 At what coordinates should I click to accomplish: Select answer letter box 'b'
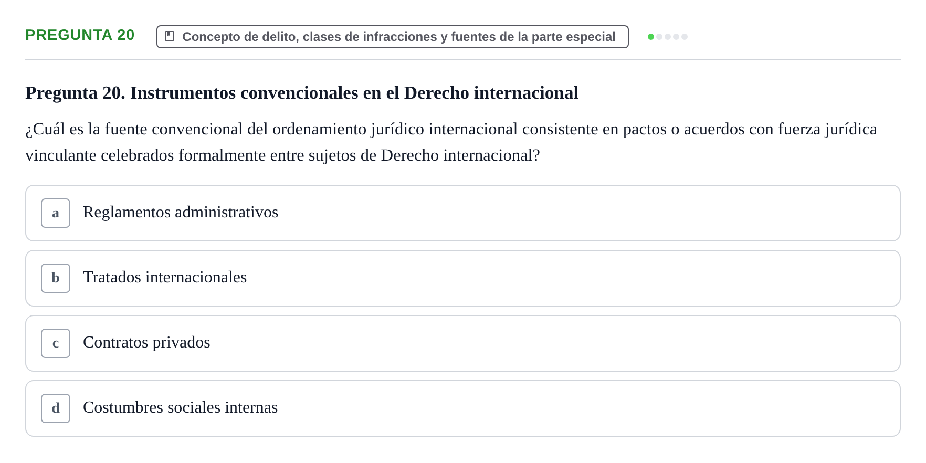click(x=56, y=278)
